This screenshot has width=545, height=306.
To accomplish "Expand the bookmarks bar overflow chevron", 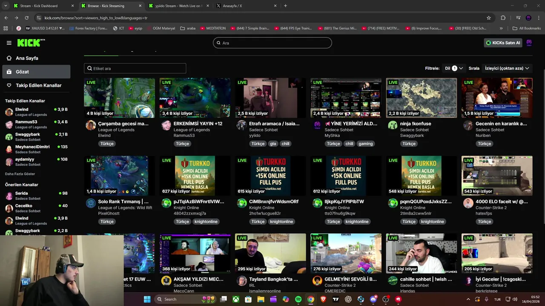I will point(501,28).
